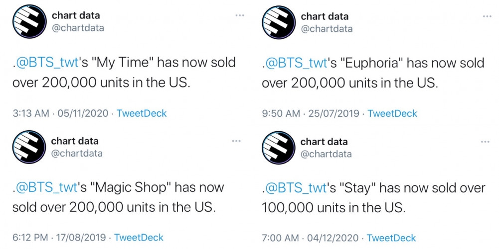Click chart data avatar on My Time tweet
Viewport: 499px width, 249px height.
[x=29, y=21]
